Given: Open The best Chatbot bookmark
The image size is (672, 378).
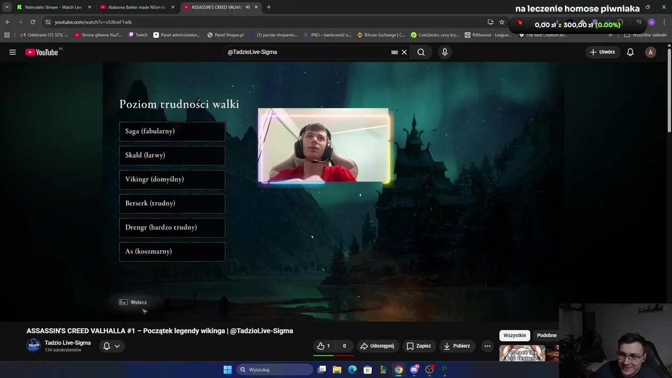Looking at the screenshot, I should coord(543,35).
